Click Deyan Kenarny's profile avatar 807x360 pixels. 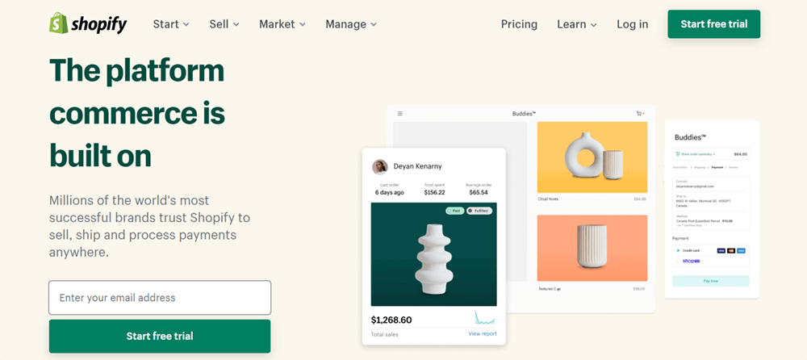click(379, 166)
